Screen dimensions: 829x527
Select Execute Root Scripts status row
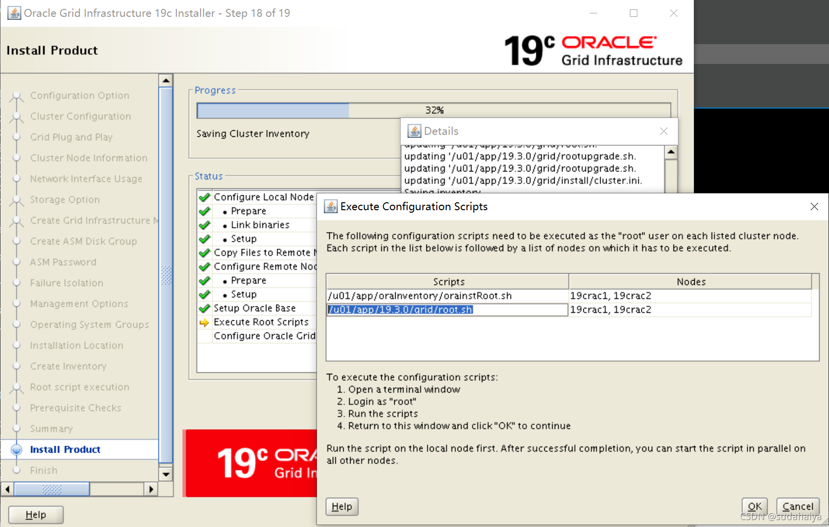click(x=257, y=322)
